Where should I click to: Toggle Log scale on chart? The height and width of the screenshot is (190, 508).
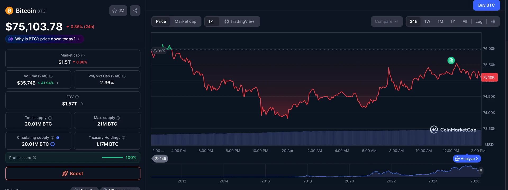[479, 21]
